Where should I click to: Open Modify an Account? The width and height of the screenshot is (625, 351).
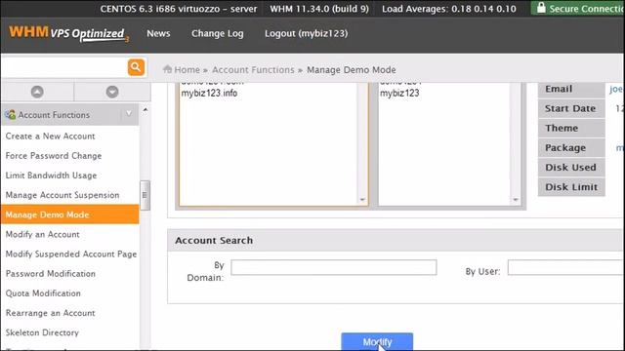(x=42, y=234)
